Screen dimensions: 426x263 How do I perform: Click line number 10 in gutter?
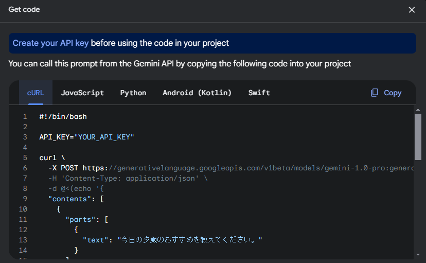[x=23, y=209]
